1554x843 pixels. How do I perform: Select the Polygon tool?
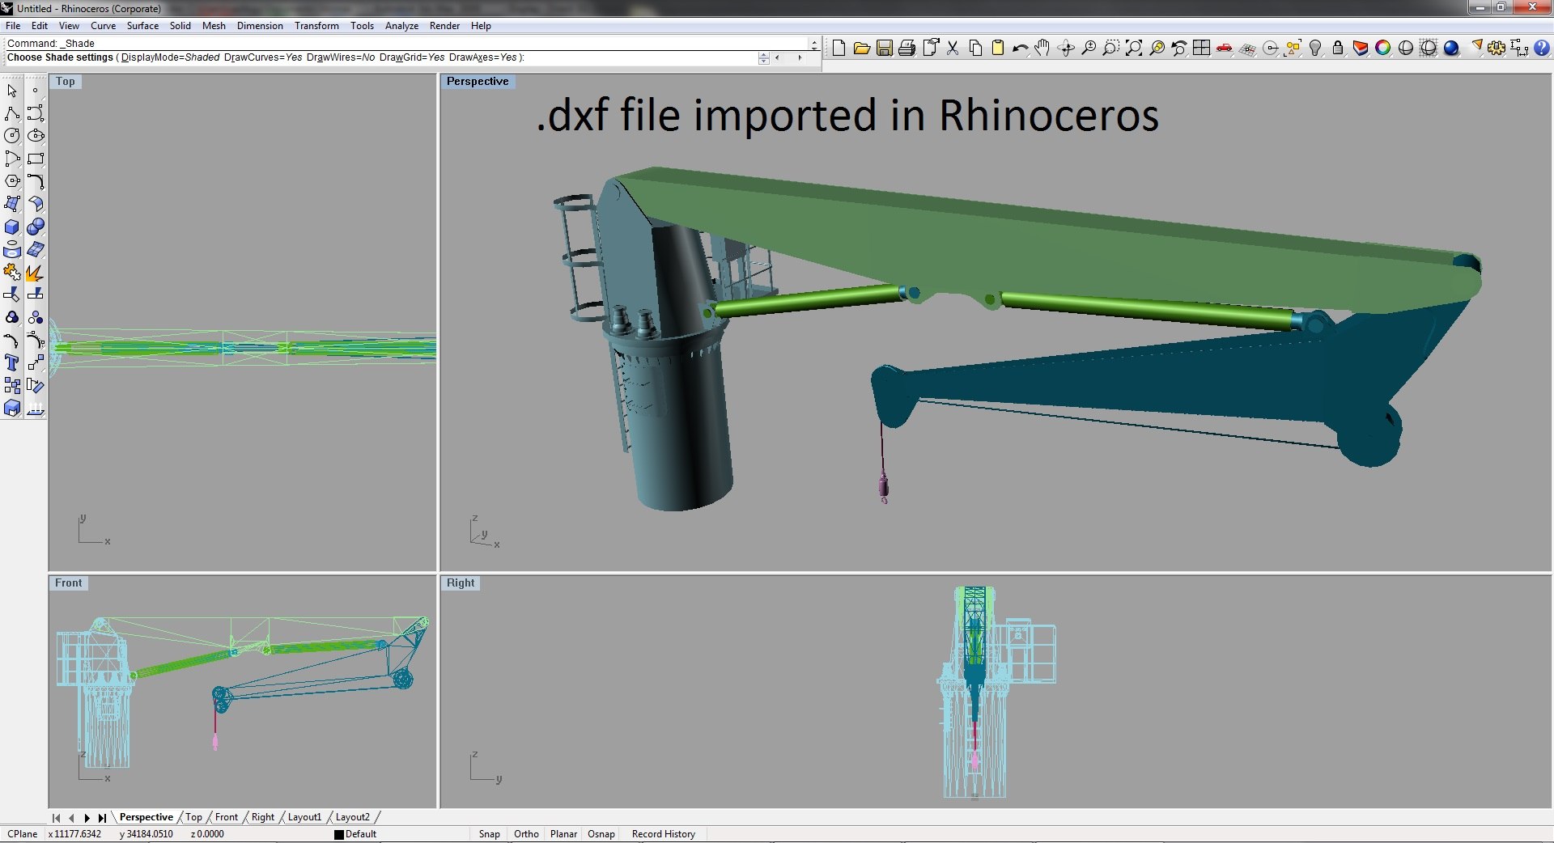click(x=12, y=181)
